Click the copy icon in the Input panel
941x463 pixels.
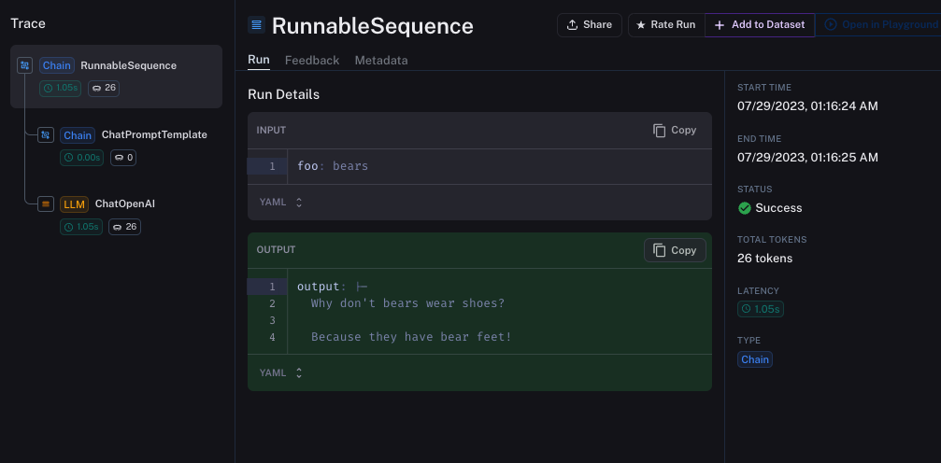[660, 131]
